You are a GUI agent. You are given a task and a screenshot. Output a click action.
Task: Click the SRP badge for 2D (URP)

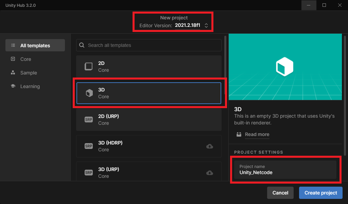click(x=89, y=120)
